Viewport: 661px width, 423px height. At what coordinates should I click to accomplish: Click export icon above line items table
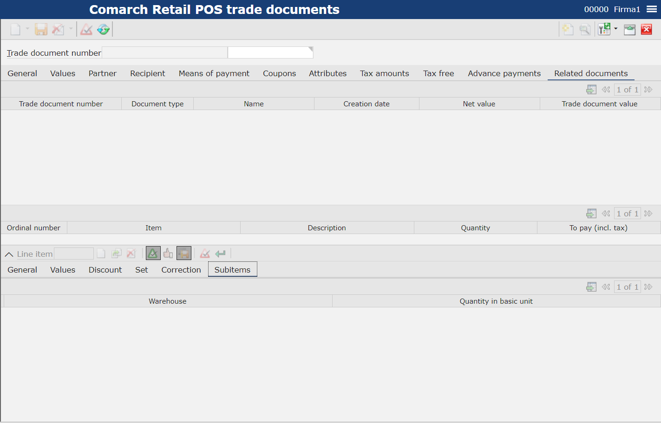coord(591,214)
